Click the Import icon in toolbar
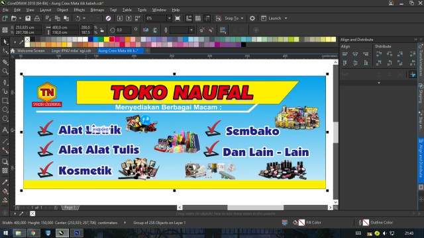The height and width of the screenshot is (238, 424). pos(119,19)
